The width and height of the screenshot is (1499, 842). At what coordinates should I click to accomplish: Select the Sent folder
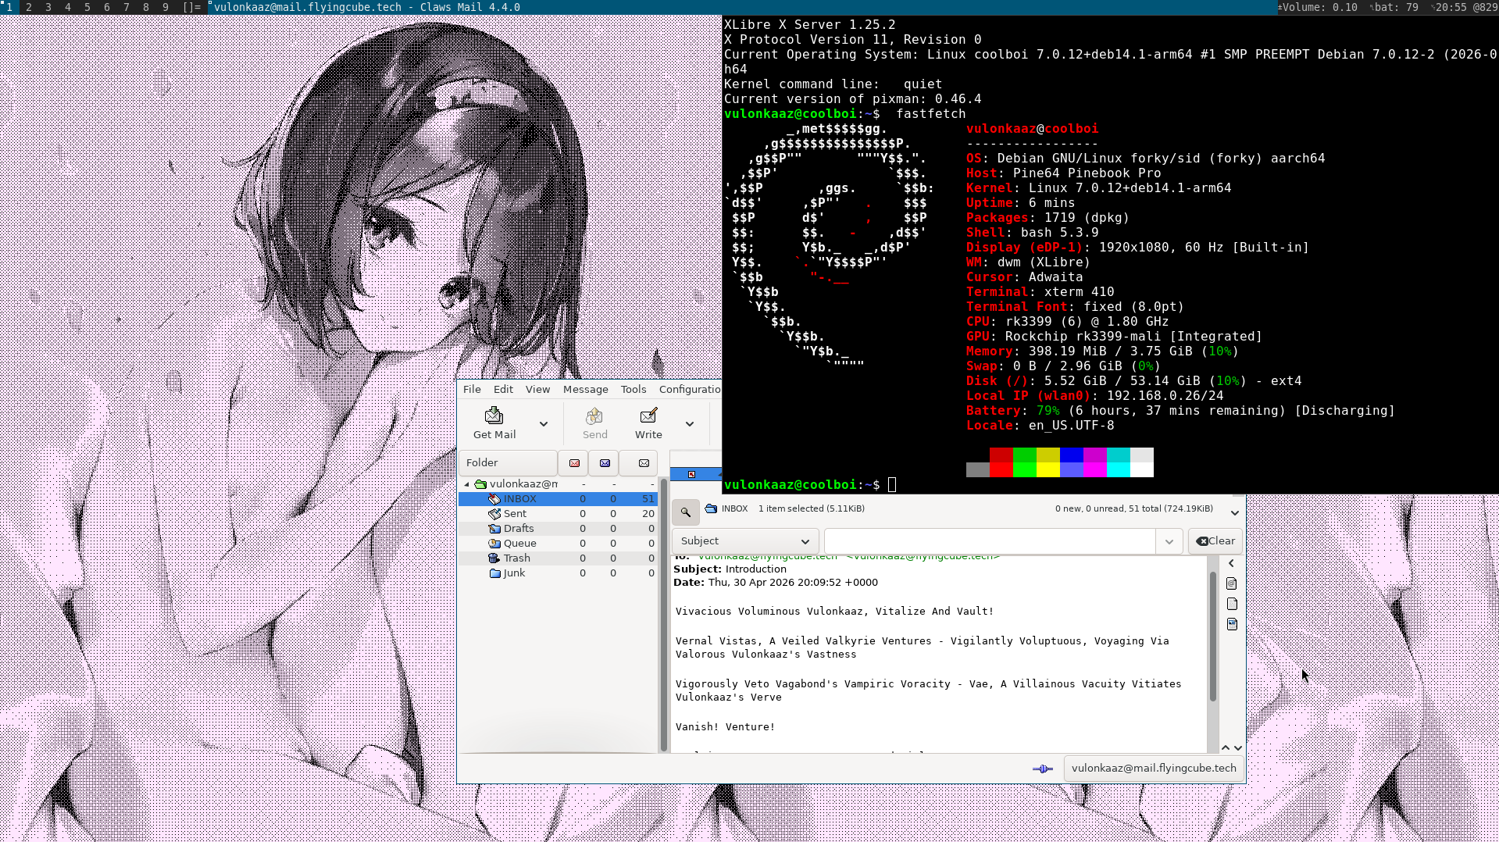tap(558, 514)
